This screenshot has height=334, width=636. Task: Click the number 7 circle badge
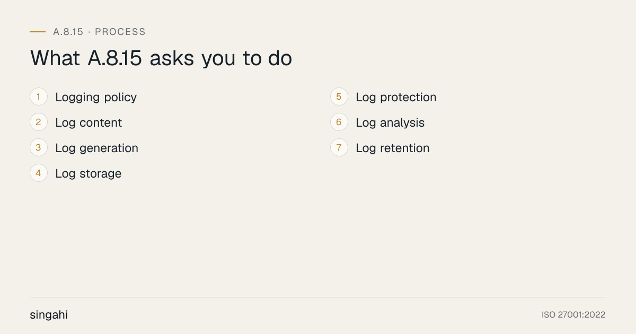click(x=339, y=148)
